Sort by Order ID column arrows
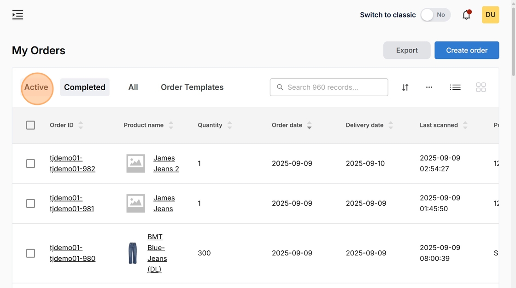This screenshot has height=288, width=516. [81, 125]
